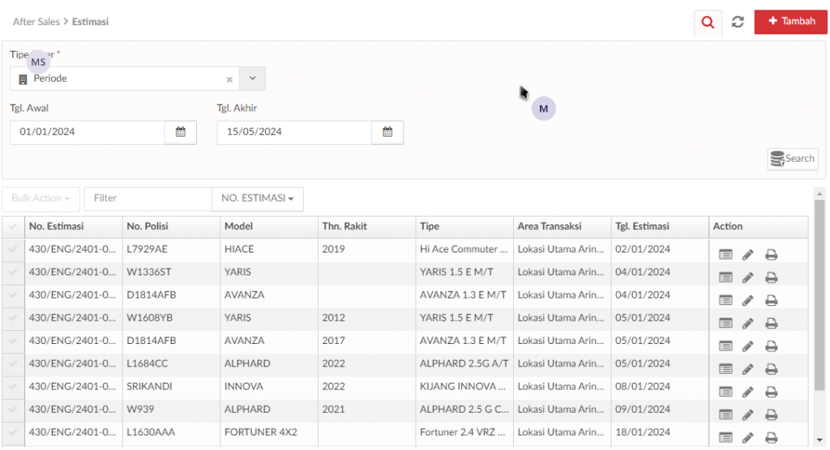
Task: Print the L7929AE estimasi
Action: click(x=772, y=255)
